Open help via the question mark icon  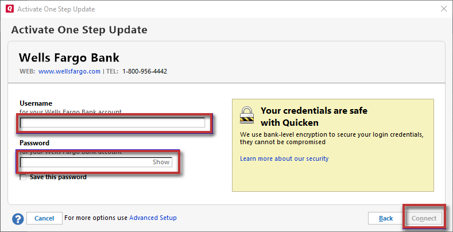[x=17, y=218]
